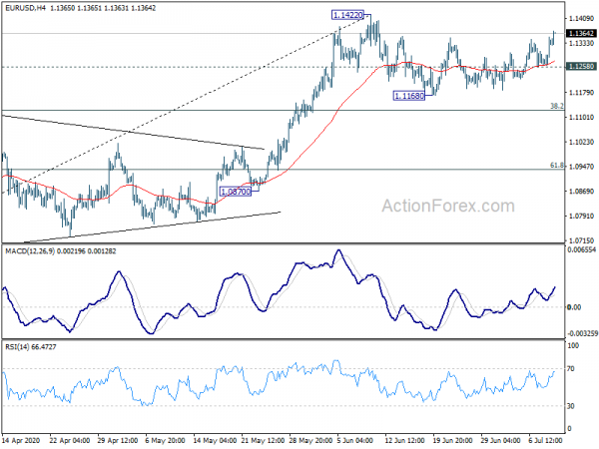Select the 14 Apr 2020 date label

[x=23, y=440]
